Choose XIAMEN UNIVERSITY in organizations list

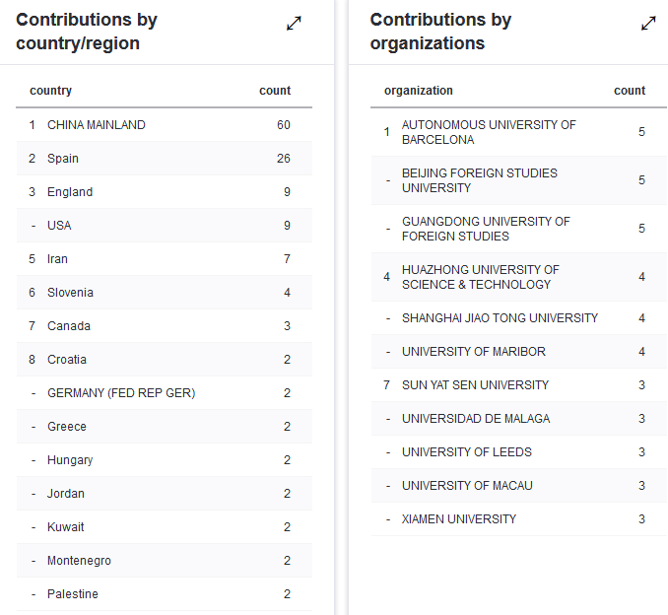coord(459,519)
